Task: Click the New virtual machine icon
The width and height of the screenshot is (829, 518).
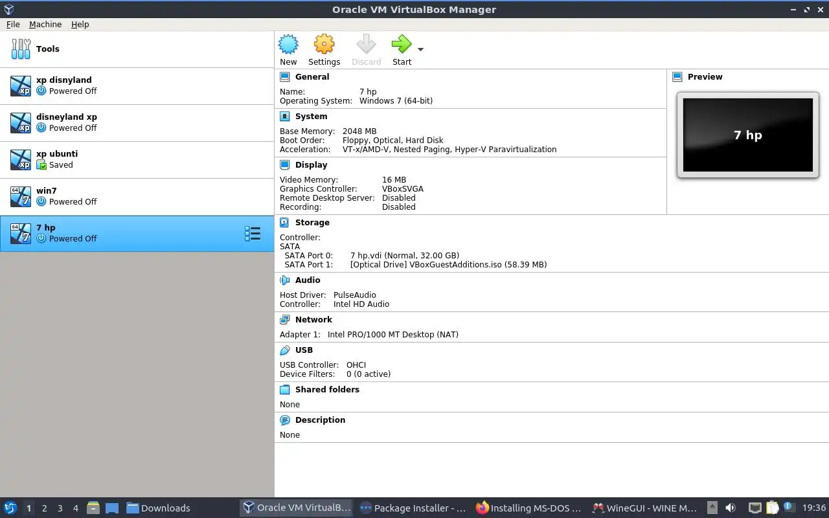Action: (288, 45)
